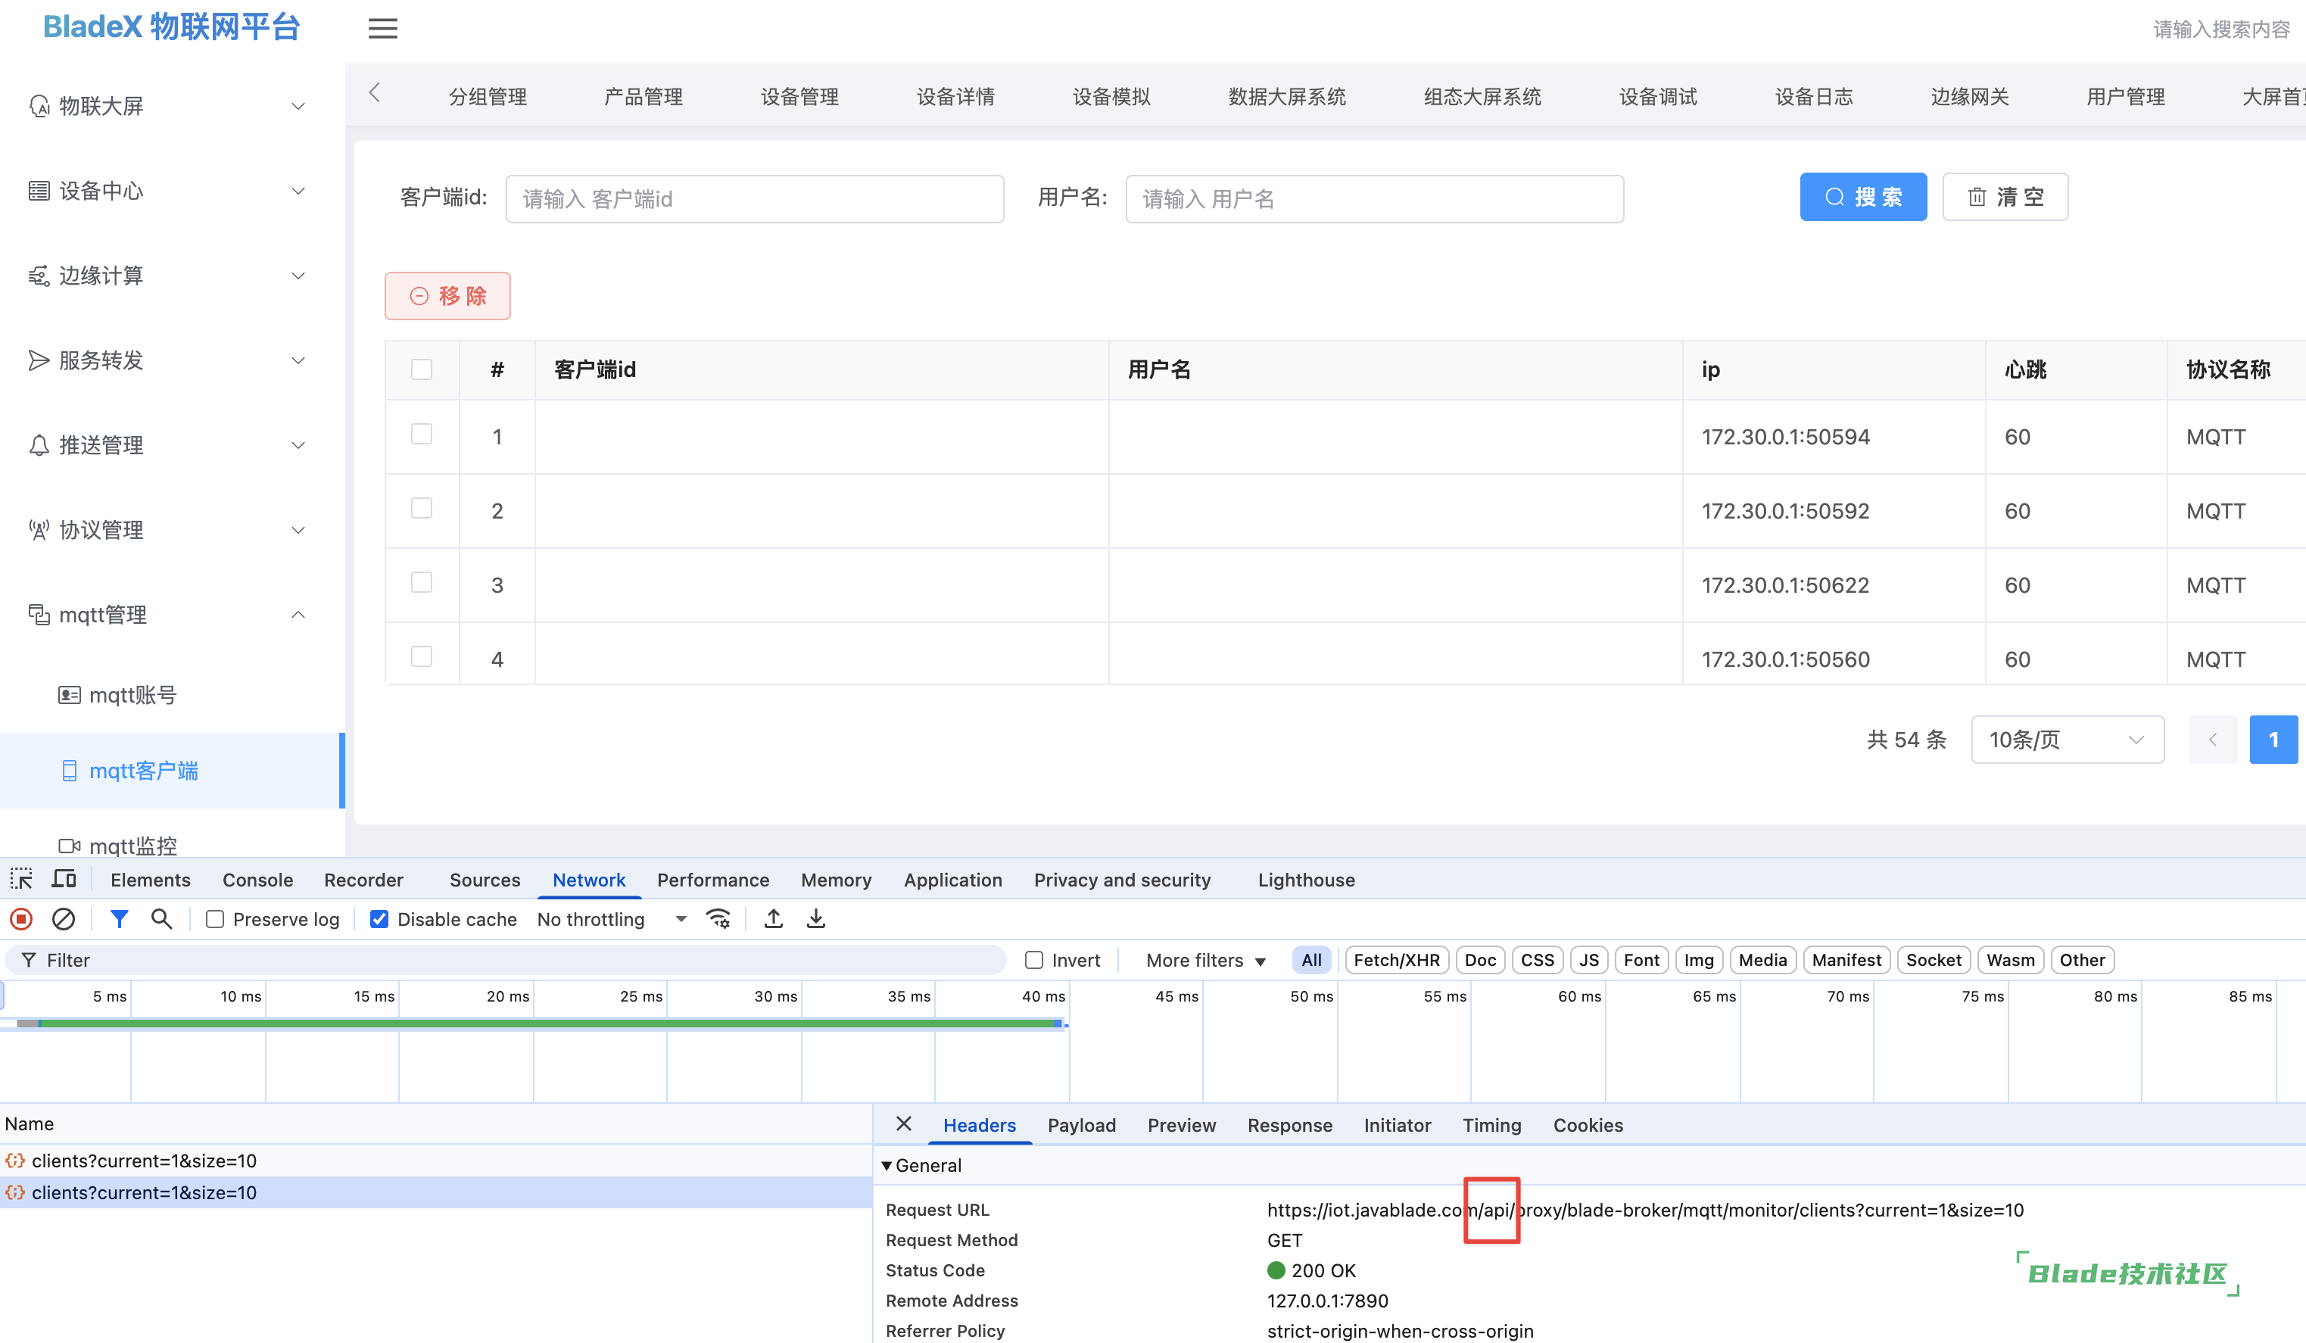Select the highlighted clients?current=1&size=10 request
This screenshot has width=2306, height=1343.
(435, 1192)
